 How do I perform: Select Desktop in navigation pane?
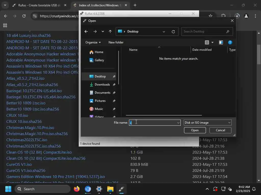(99, 76)
